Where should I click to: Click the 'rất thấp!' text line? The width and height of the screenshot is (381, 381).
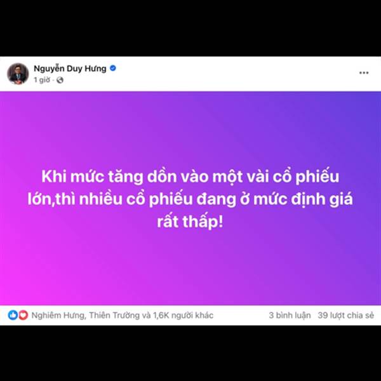pyautogui.click(x=190, y=222)
